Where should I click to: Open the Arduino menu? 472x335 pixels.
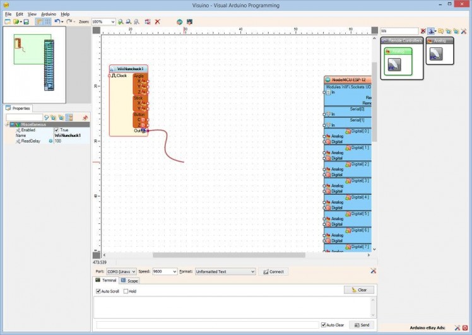(x=49, y=13)
